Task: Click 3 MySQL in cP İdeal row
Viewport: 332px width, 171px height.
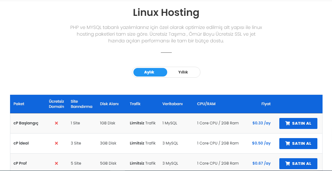Action: (170, 143)
